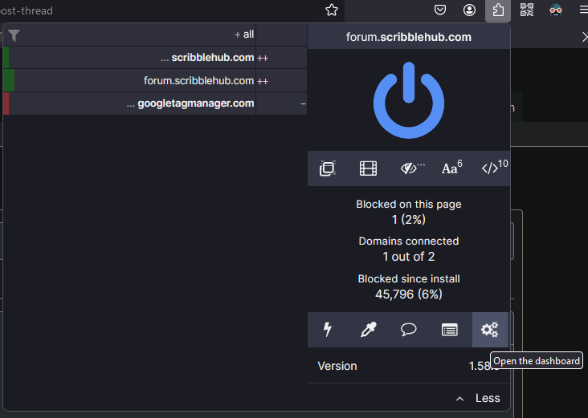
Task: Collapse the panel using Less
Action: point(478,398)
